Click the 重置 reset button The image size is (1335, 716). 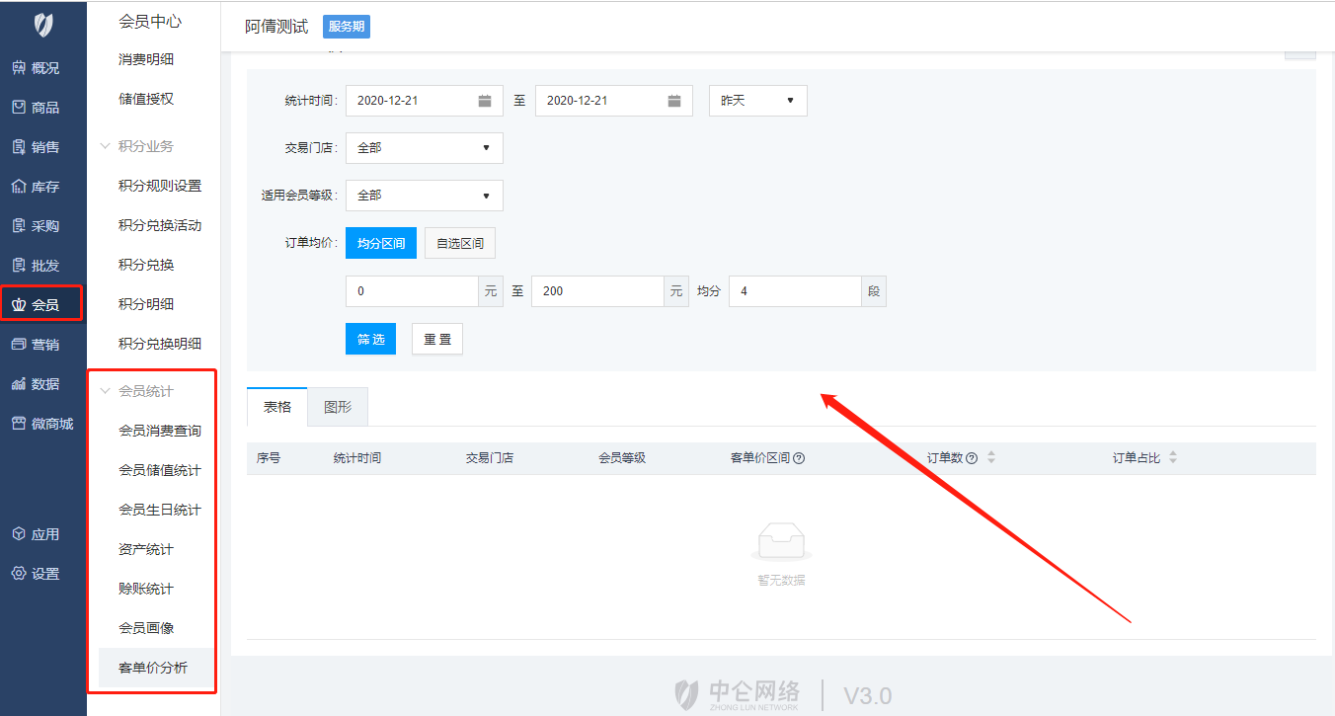(x=436, y=339)
